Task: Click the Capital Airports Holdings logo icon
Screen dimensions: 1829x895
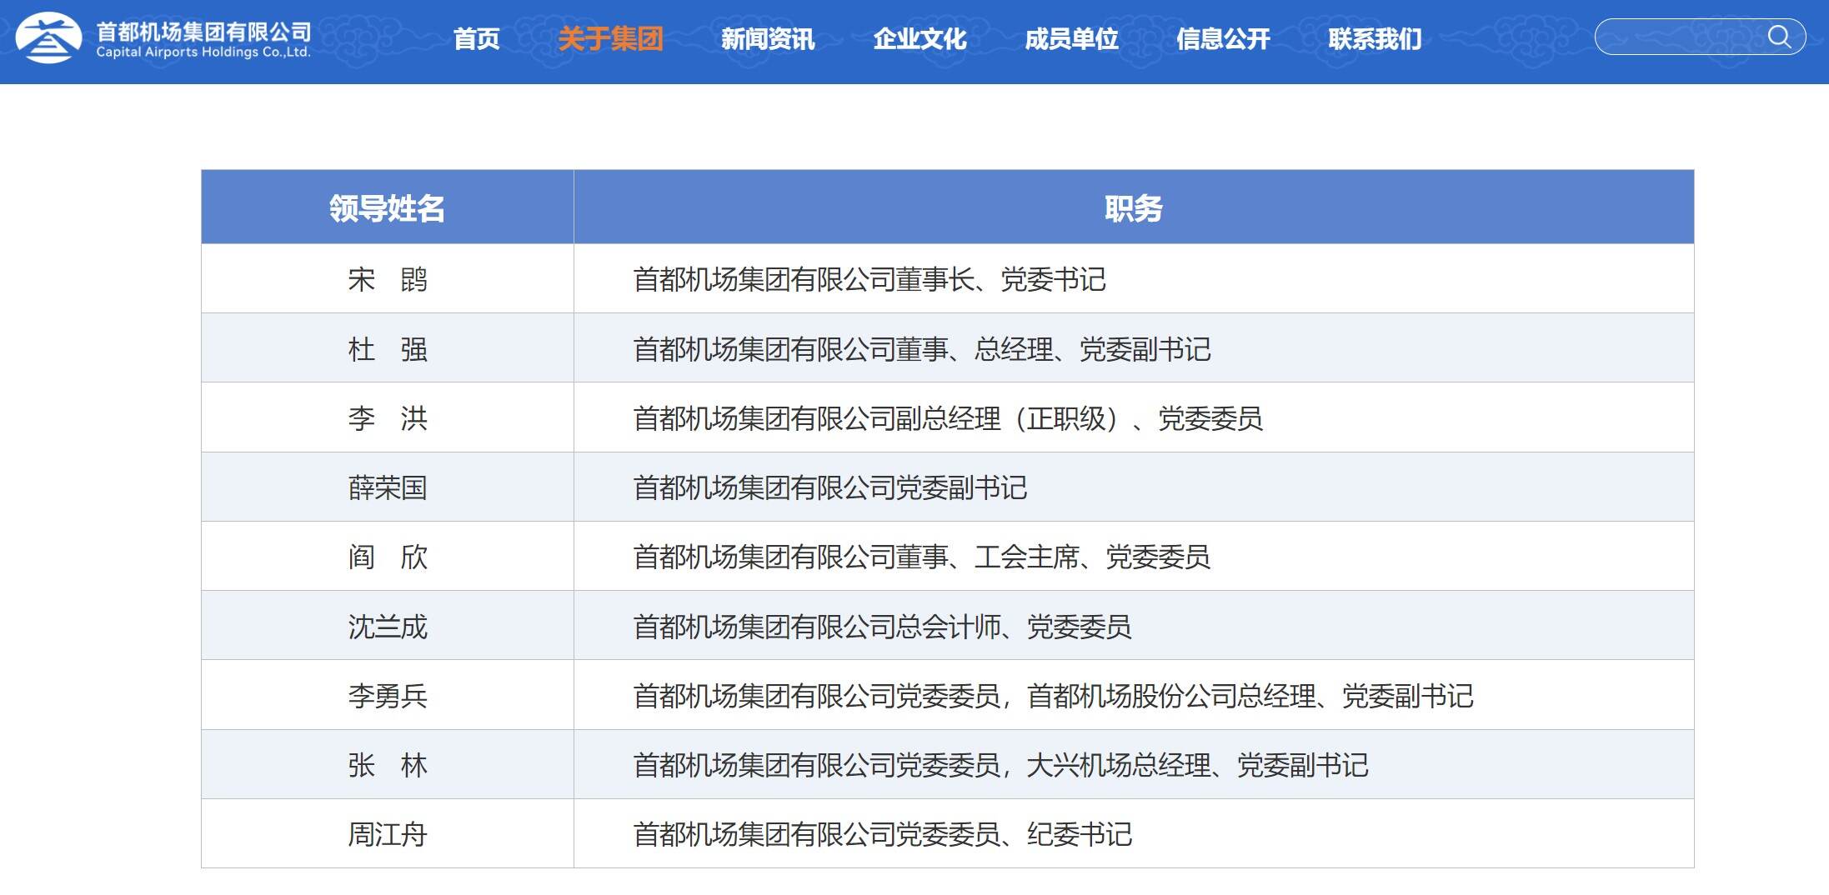Action: tap(48, 38)
